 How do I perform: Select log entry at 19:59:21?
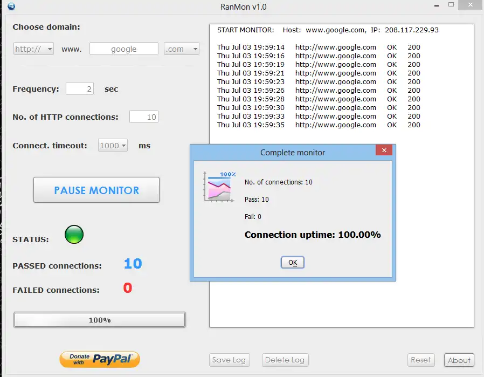pyautogui.click(x=319, y=73)
